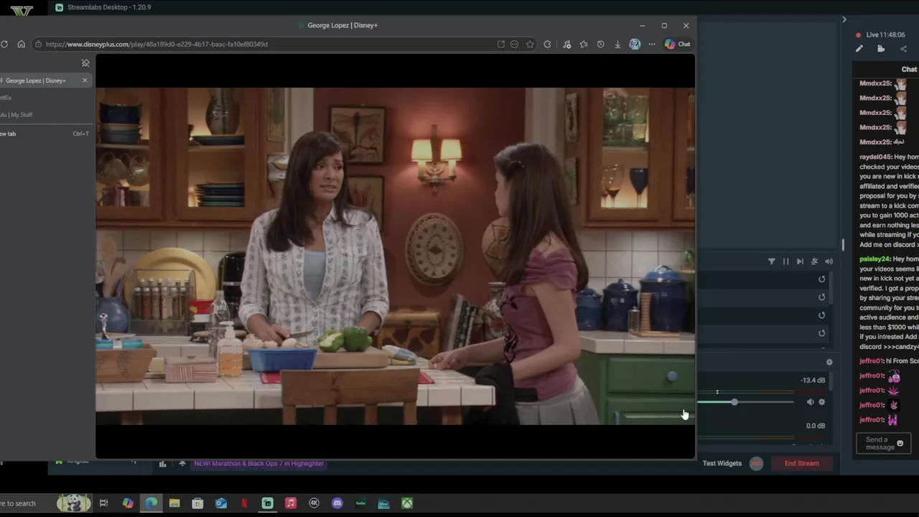Open browser settings and more menu
This screenshot has height=517, width=919.
pos(652,44)
